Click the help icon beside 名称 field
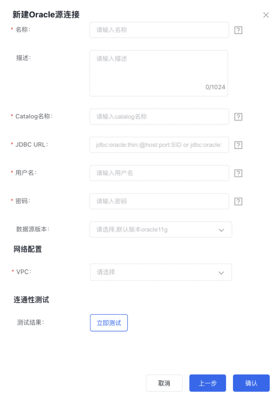This screenshot has height=403, width=278. tap(238, 30)
